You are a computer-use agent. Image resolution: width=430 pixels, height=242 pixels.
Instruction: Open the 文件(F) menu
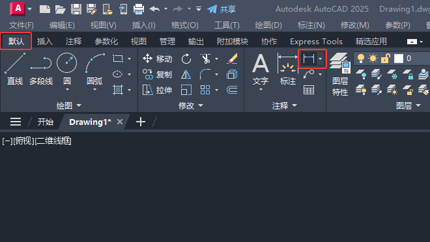(21, 25)
